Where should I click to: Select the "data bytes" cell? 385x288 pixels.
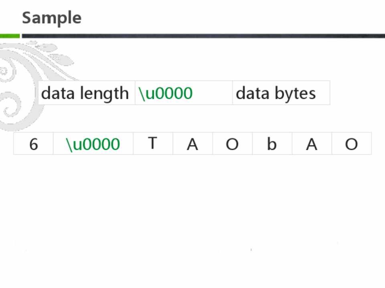(x=276, y=93)
